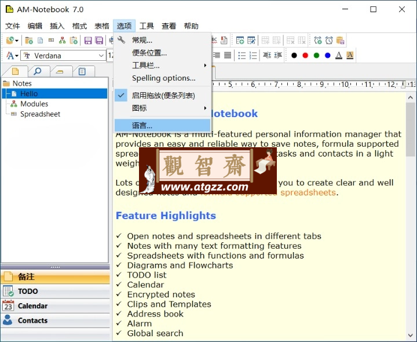The height and width of the screenshot is (342, 417).
Task: Decrease paragraph indent
Action: click(x=267, y=56)
